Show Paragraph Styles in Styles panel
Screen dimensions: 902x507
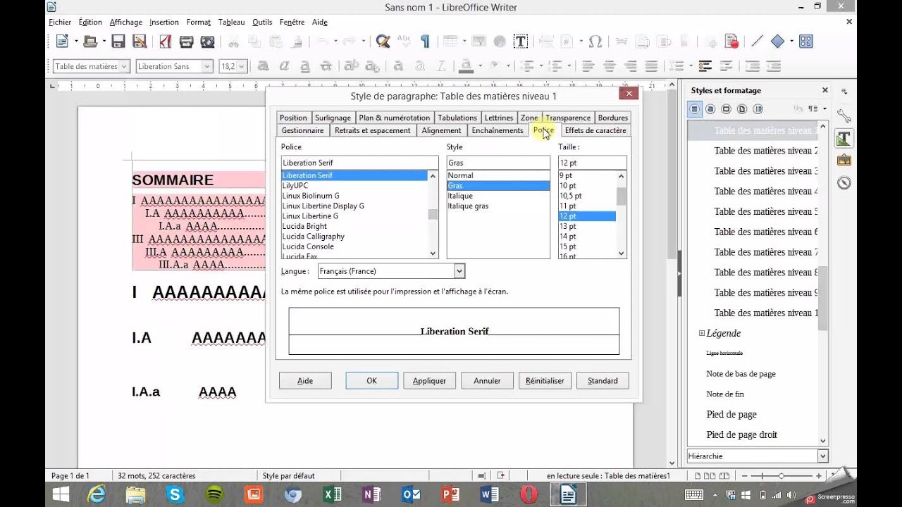(695, 109)
